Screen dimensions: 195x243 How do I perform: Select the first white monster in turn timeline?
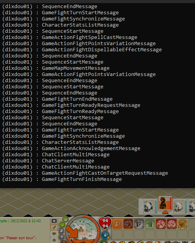point(150,206)
